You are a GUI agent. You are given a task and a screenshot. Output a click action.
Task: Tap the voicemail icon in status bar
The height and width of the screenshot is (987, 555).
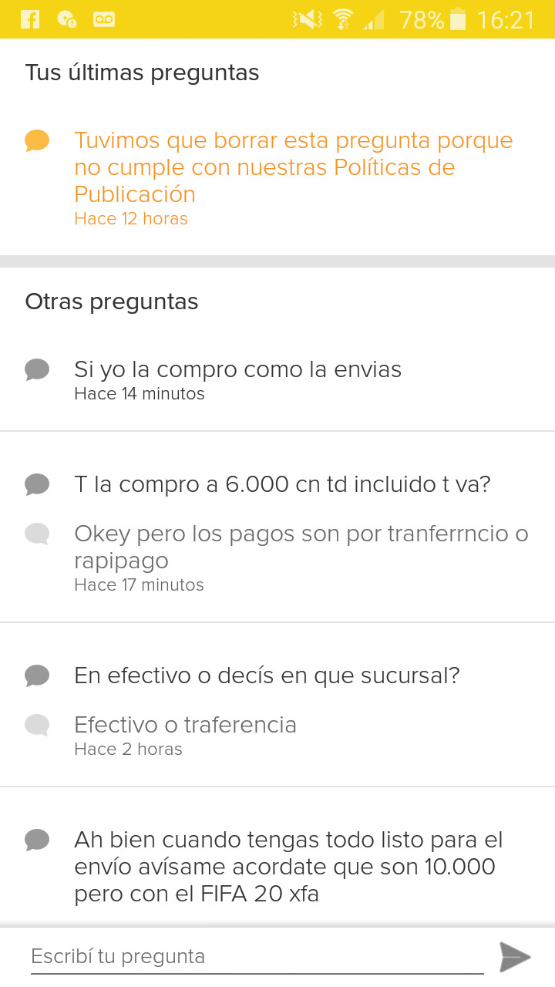[104, 19]
